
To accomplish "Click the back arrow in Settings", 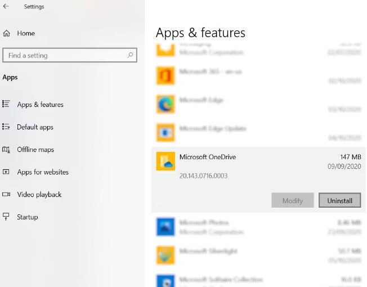I will click(x=6, y=7).
